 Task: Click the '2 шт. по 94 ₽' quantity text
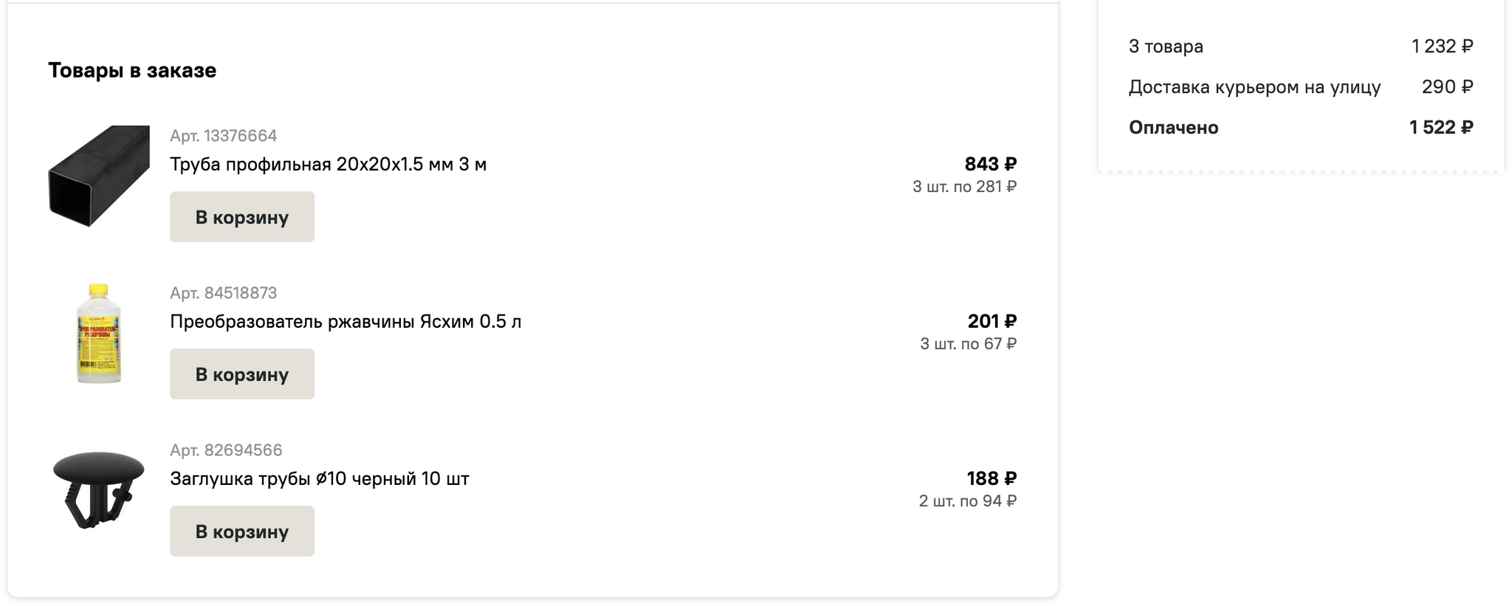coord(967,501)
